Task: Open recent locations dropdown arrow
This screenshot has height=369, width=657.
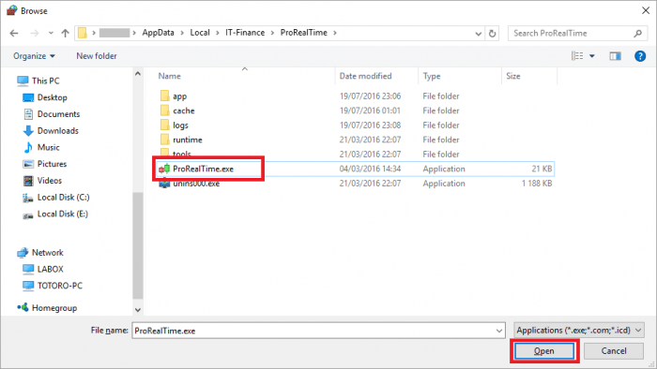Action: [51, 33]
